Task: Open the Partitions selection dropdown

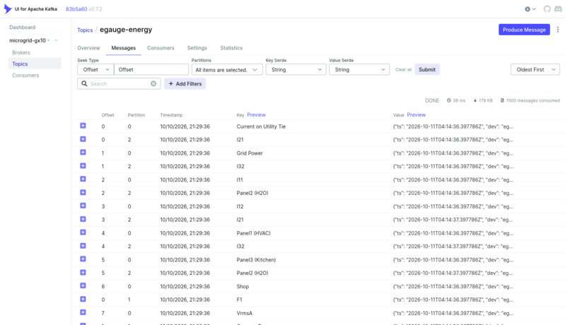Action: [x=227, y=69]
